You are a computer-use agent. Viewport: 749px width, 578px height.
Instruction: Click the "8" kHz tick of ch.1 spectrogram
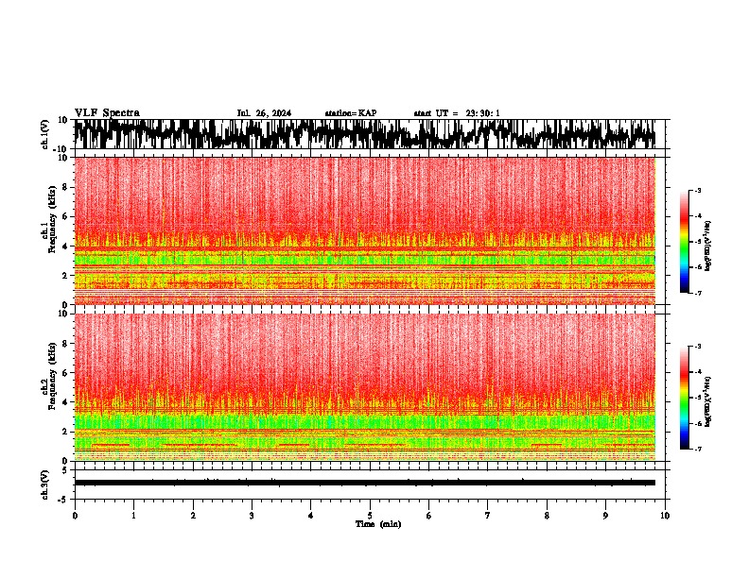pyautogui.click(x=66, y=187)
